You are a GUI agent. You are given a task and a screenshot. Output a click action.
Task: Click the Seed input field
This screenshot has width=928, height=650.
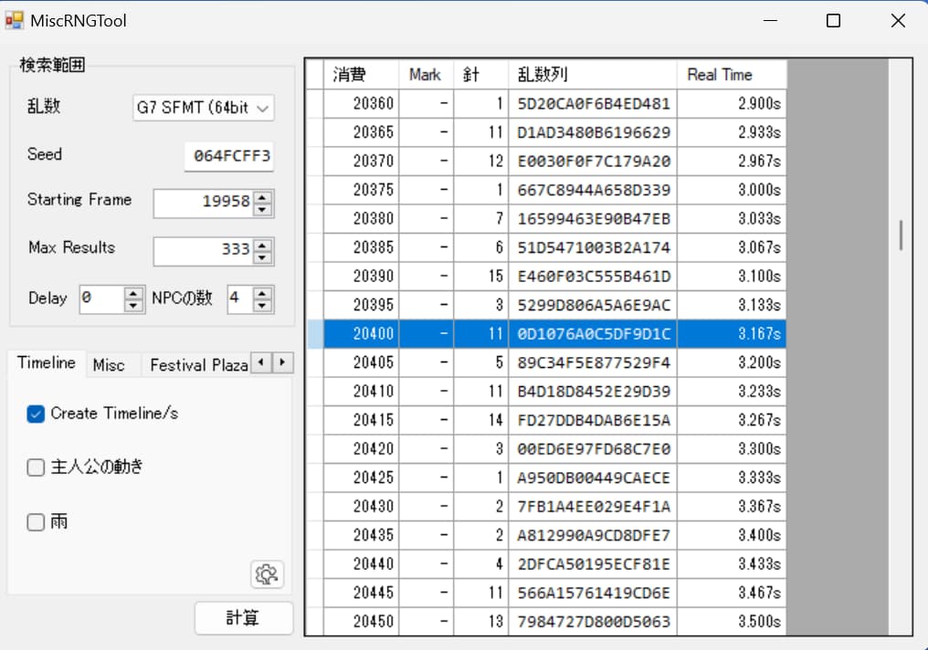point(229,156)
